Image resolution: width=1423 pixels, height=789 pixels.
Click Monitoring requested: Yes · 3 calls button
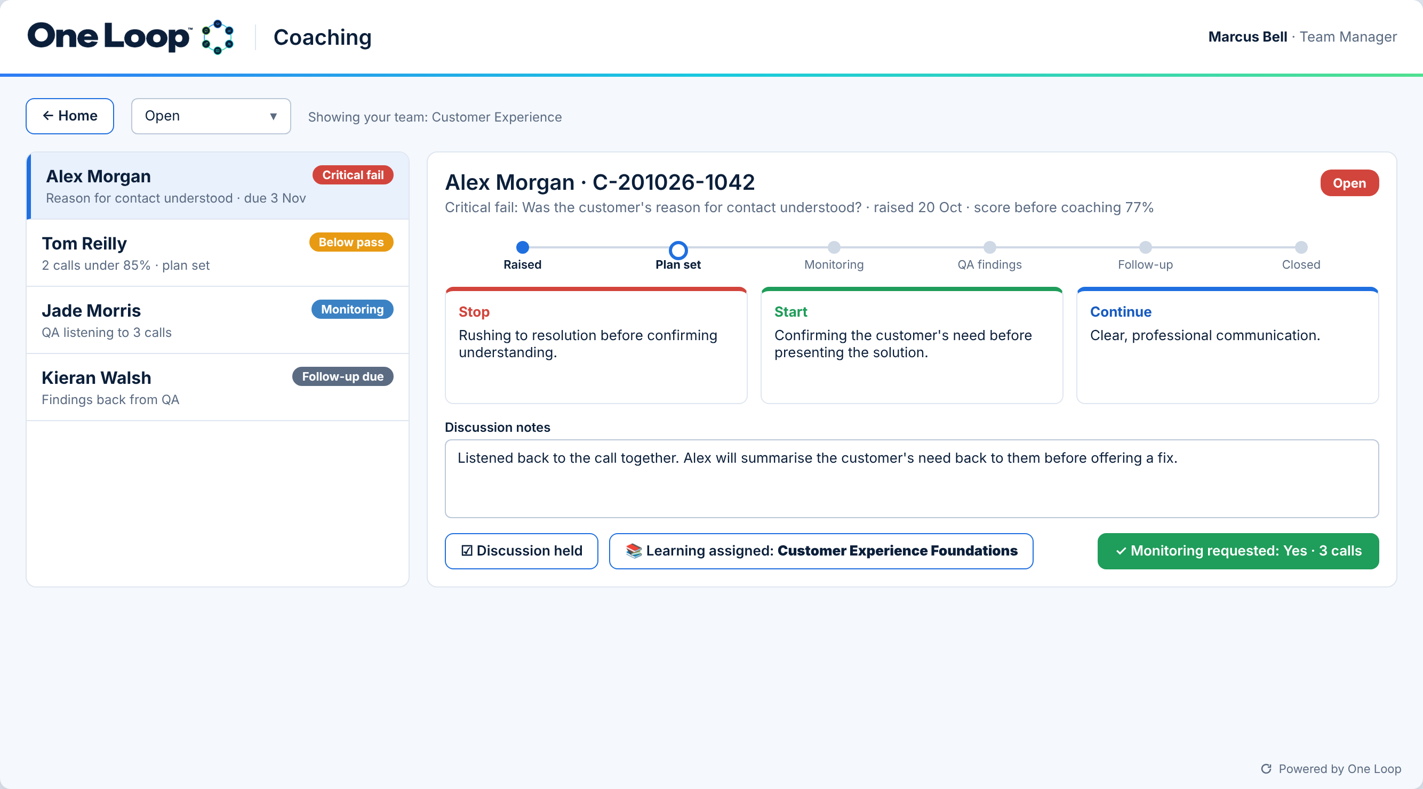1238,551
